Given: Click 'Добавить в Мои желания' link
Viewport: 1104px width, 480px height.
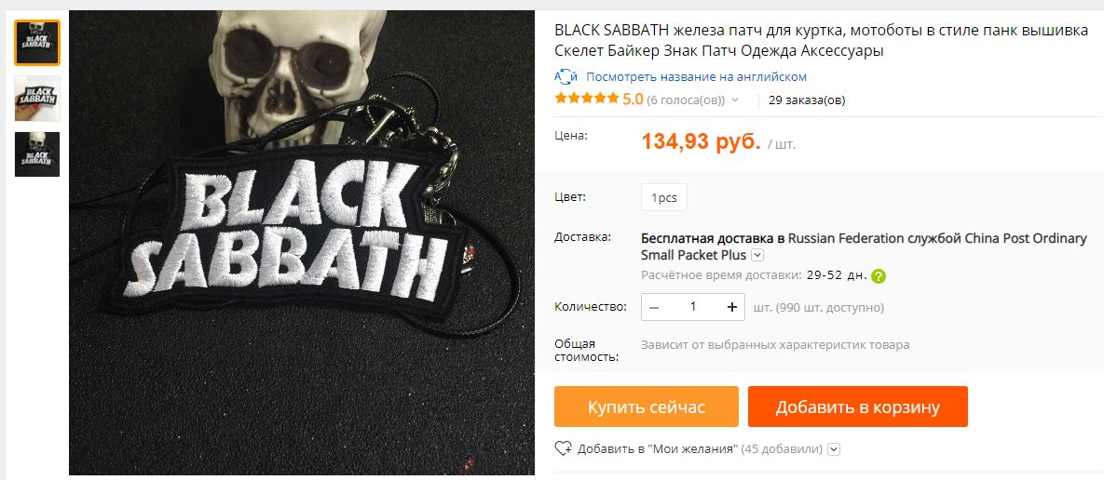Looking at the screenshot, I should [658, 449].
